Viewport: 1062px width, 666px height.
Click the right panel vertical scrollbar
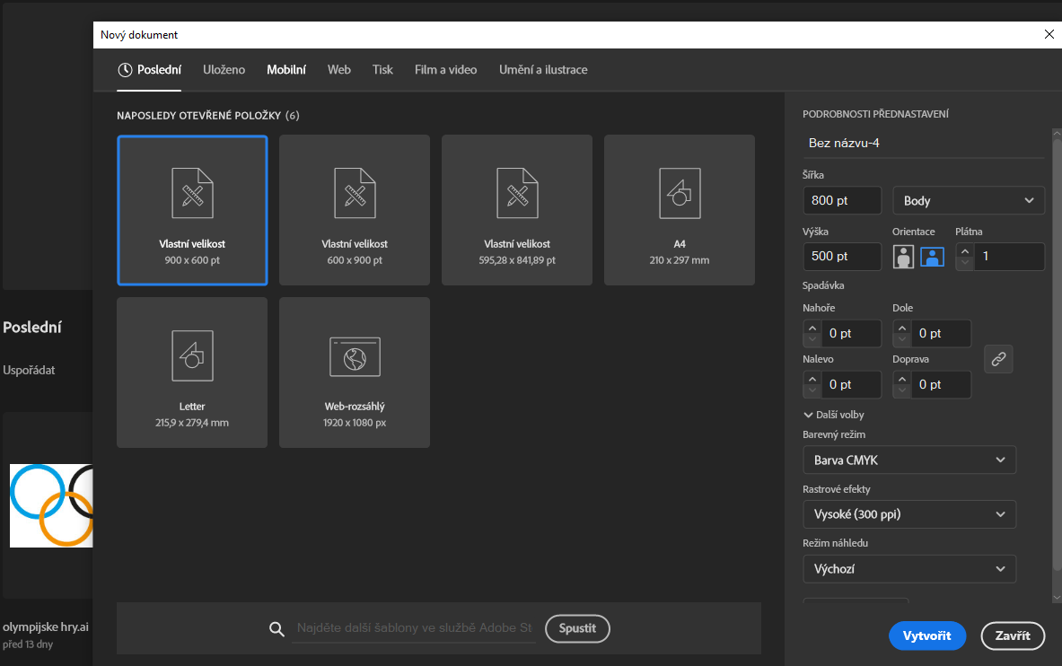1056,359
